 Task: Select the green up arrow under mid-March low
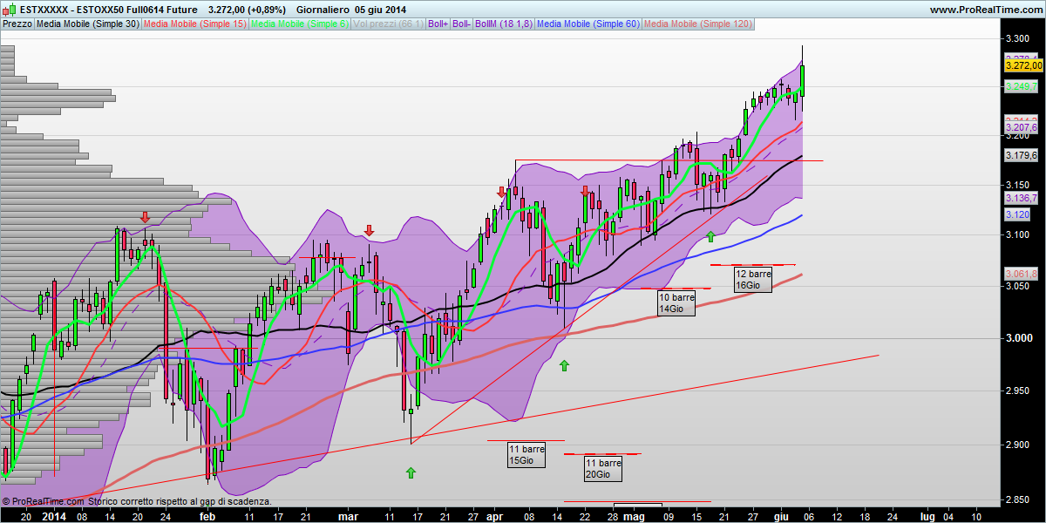click(411, 472)
